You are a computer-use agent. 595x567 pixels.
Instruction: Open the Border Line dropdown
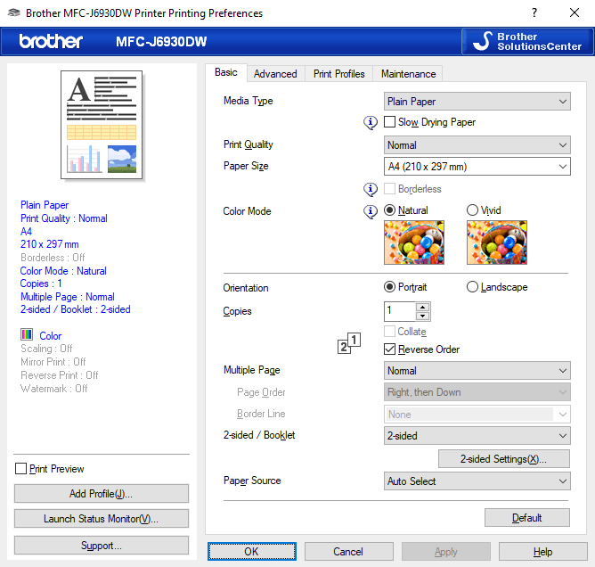477,415
